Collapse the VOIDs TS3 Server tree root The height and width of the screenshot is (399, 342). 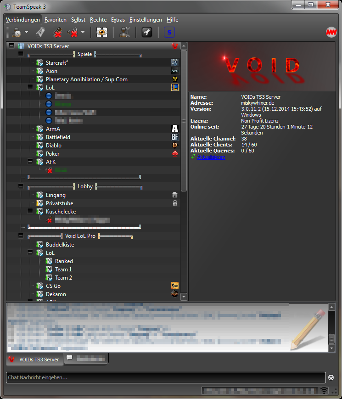[11, 46]
